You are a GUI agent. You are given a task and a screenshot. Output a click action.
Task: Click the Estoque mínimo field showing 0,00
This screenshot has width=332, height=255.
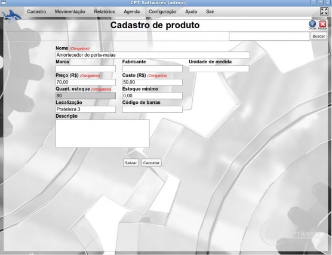click(152, 96)
